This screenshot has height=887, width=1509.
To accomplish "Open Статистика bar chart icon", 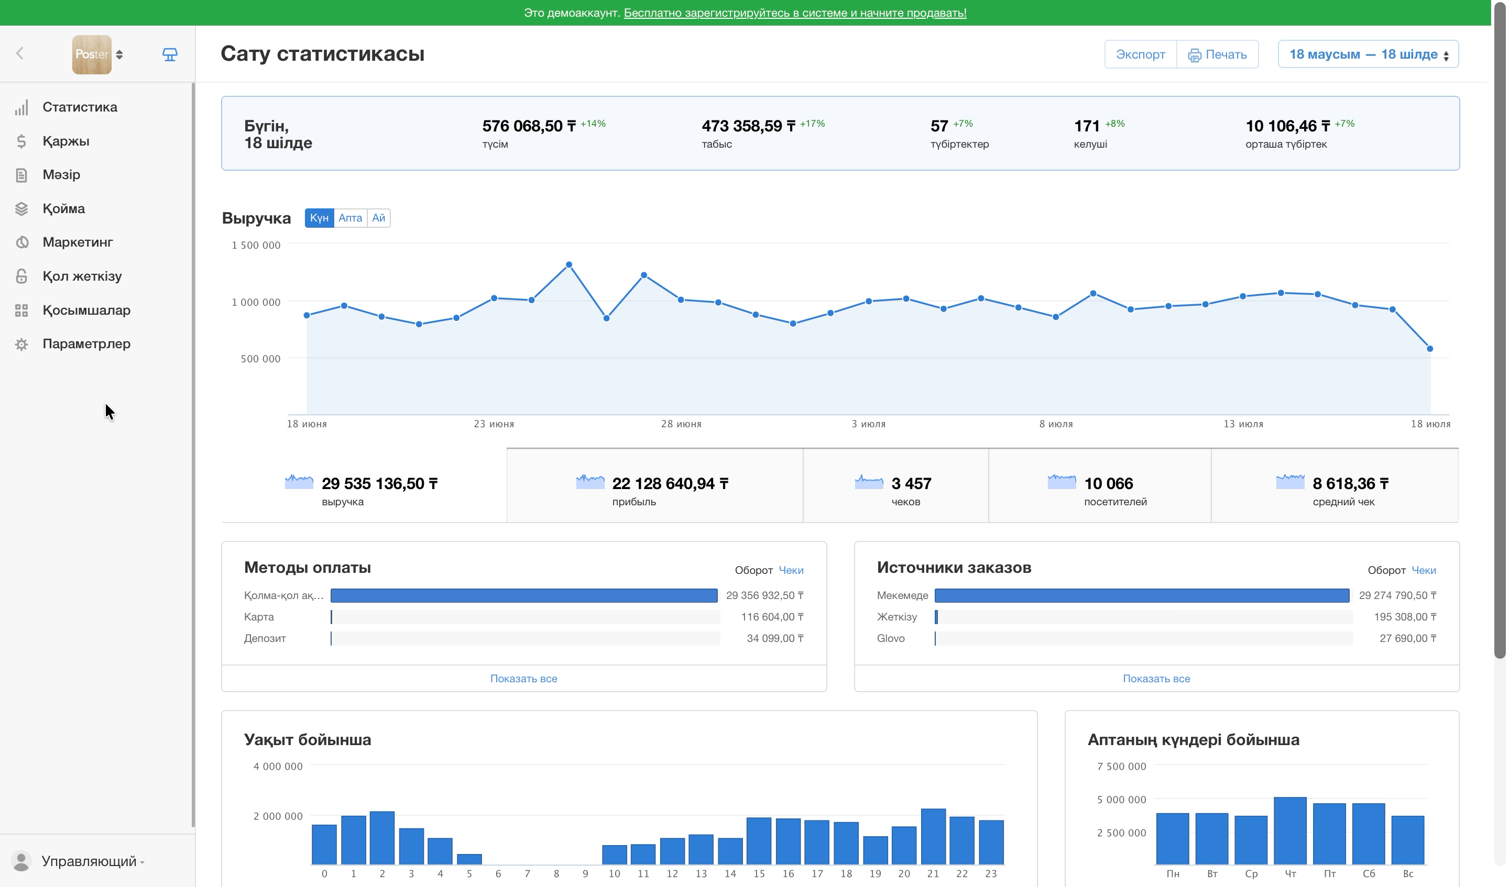I will [21, 107].
